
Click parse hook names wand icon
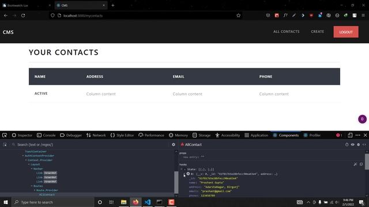pos(355,164)
